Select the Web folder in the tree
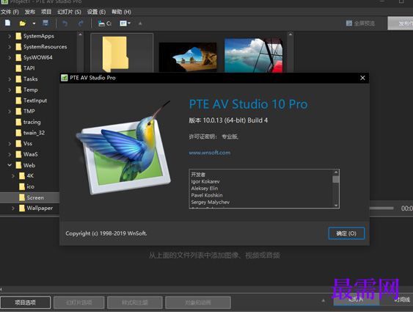 [26, 165]
